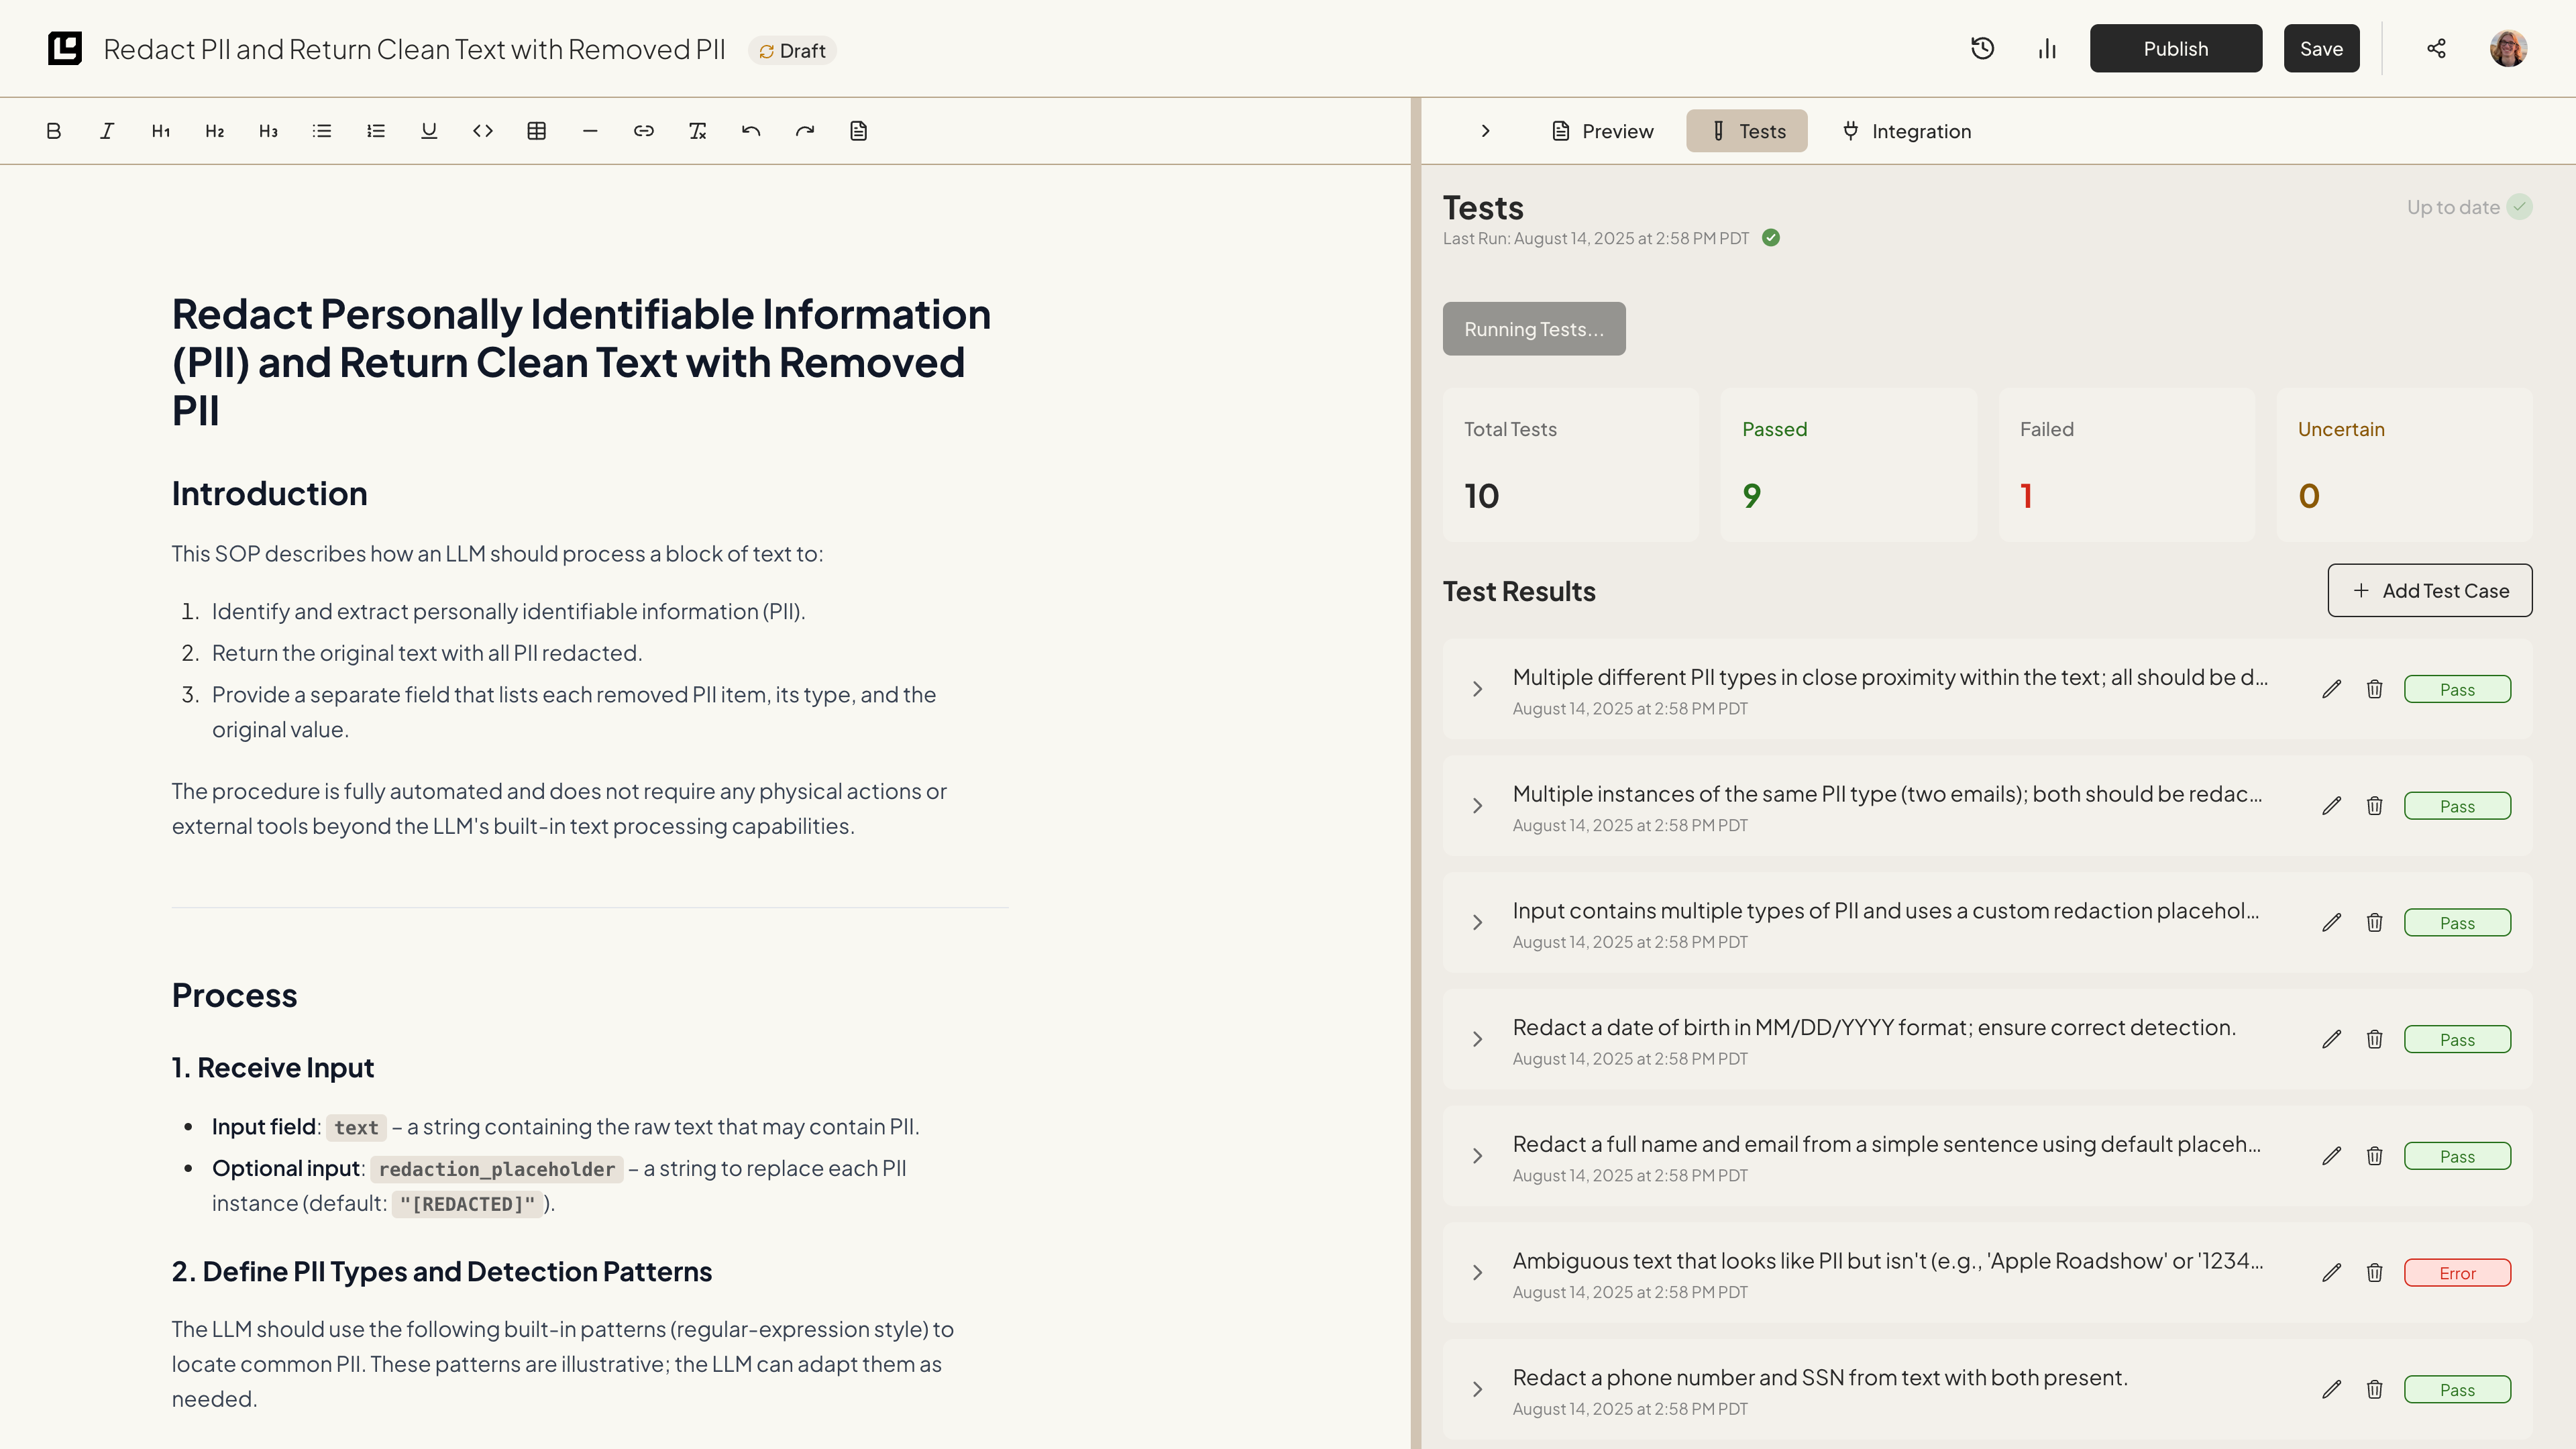The height and width of the screenshot is (1449, 2576).
Task: Open the user profile avatar
Action: pyautogui.click(x=2508, y=49)
